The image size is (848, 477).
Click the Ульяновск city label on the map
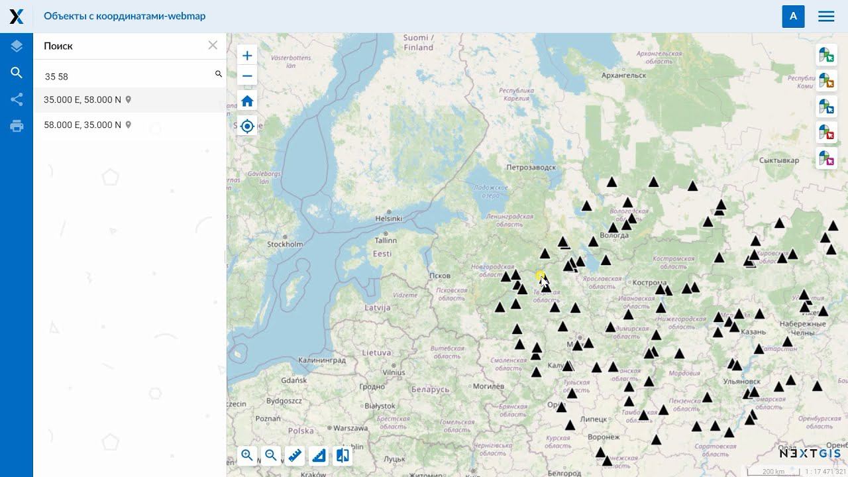tap(742, 382)
